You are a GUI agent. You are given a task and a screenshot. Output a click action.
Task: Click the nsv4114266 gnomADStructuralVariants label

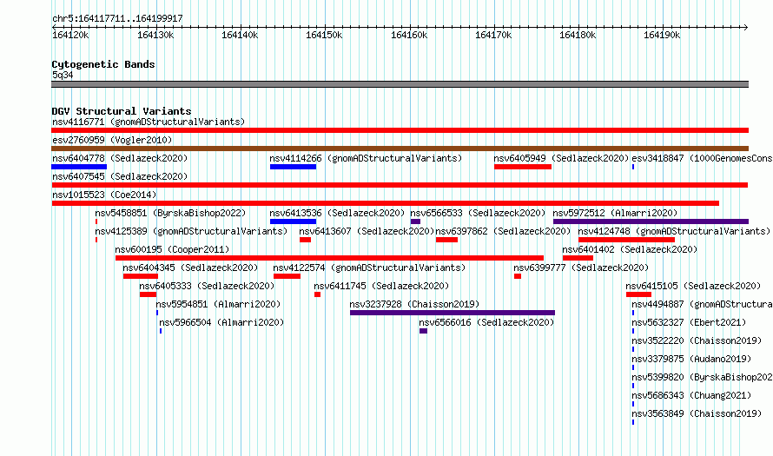(366, 158)
